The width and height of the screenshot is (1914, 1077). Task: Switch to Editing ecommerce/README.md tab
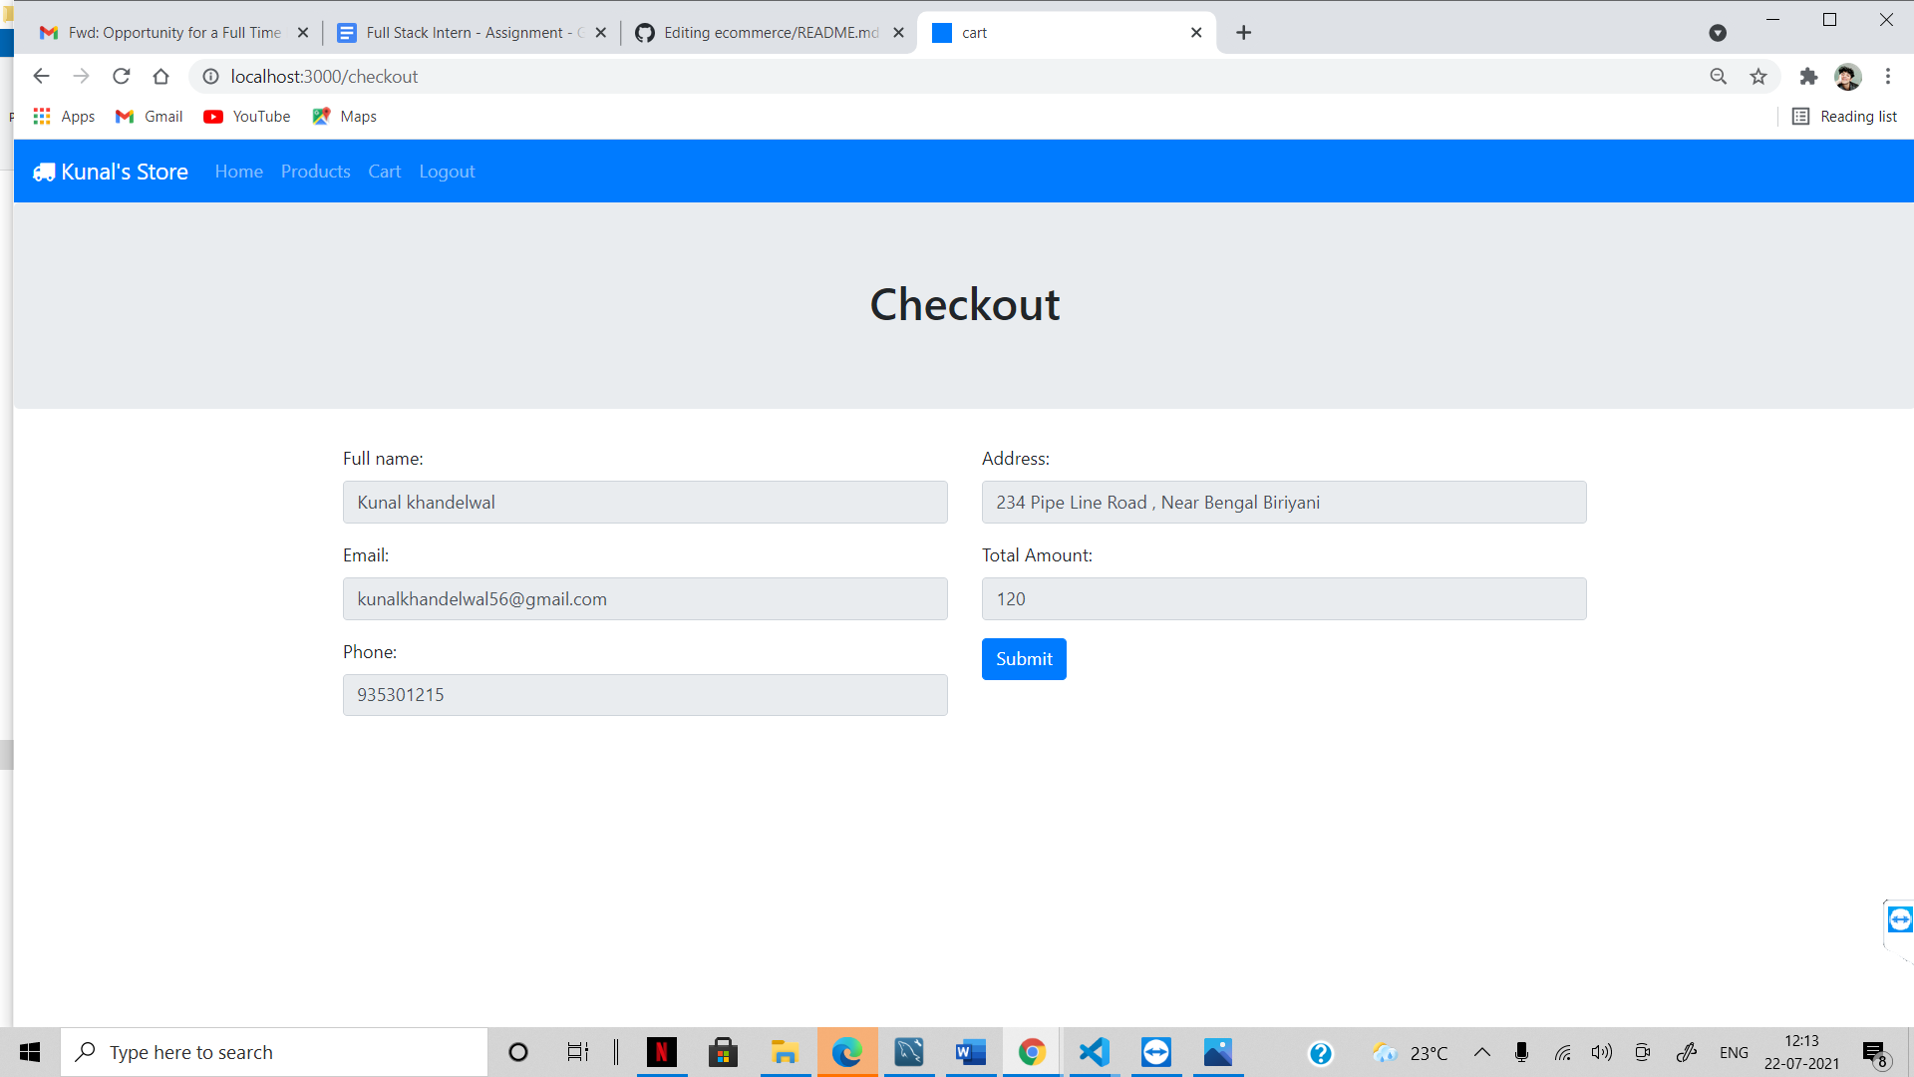click(x=758, y=33)
